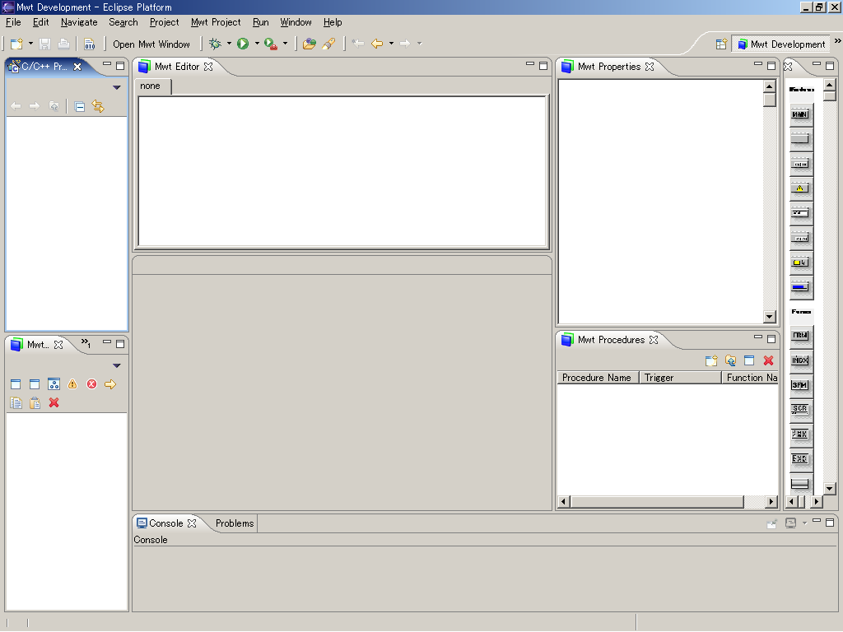Select the warning window palette button

800,188
